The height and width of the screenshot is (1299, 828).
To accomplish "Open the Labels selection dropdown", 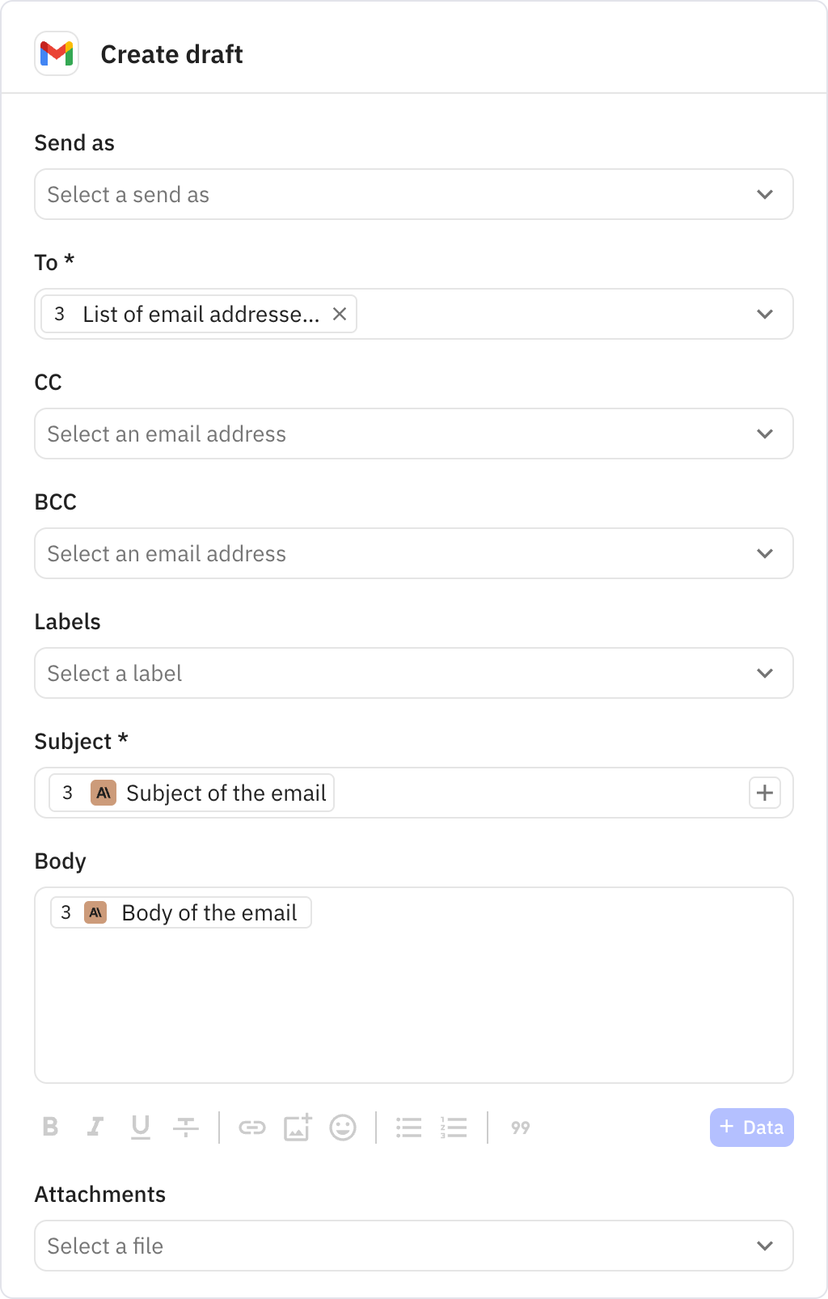I will (413, 673).
